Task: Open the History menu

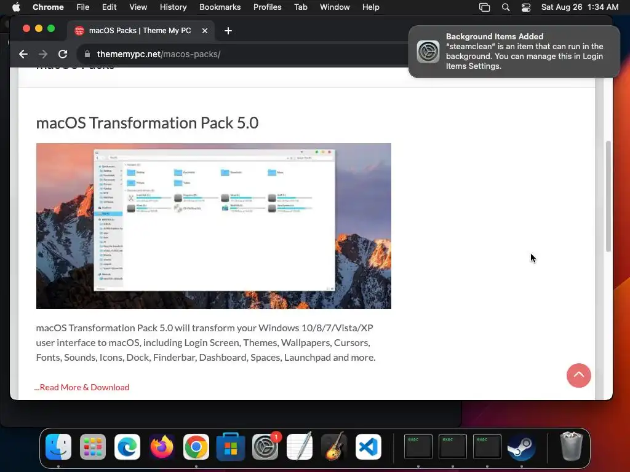Action: tap(173, 7)
